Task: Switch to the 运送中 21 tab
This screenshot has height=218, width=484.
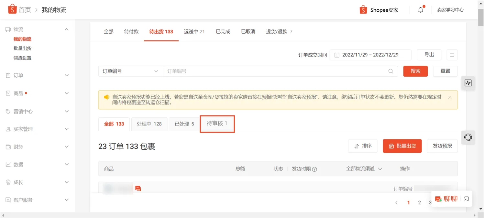Action: [x=194, y=31]
